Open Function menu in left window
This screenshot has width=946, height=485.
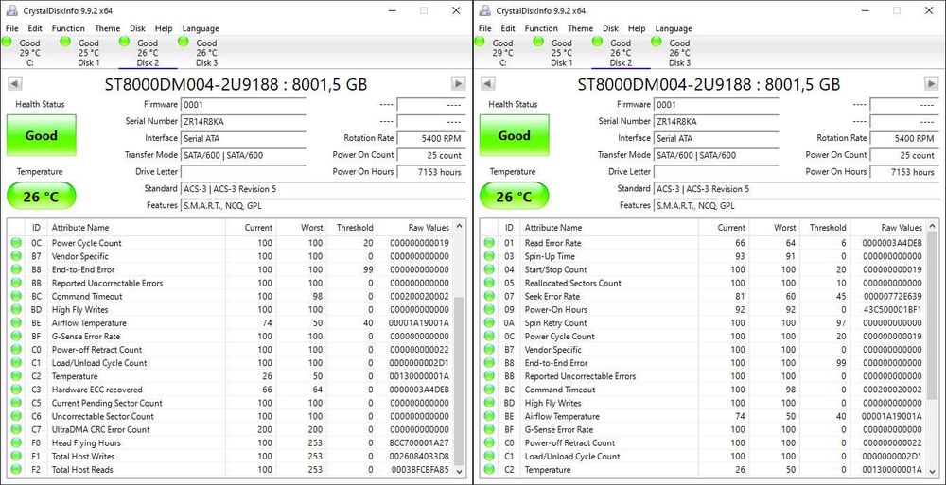coord(68,28)
